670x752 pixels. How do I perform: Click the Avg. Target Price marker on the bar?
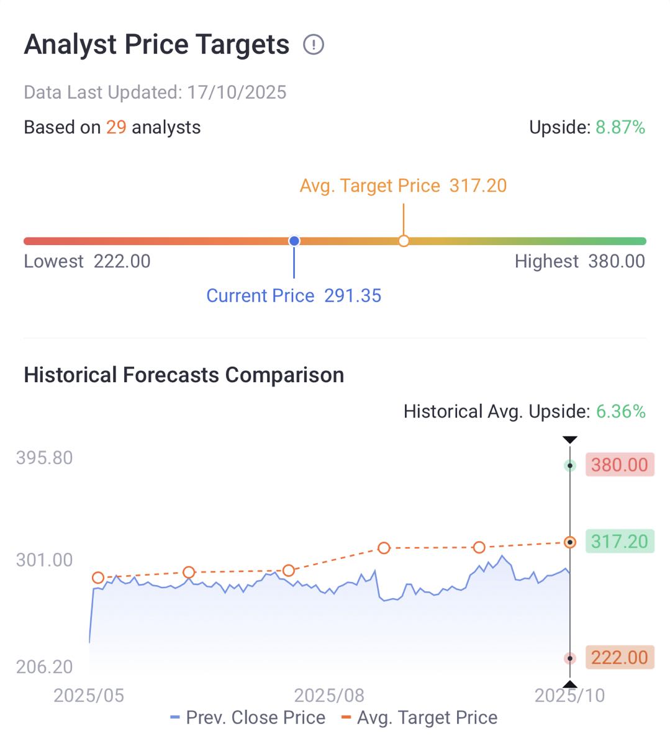point(404,241)
